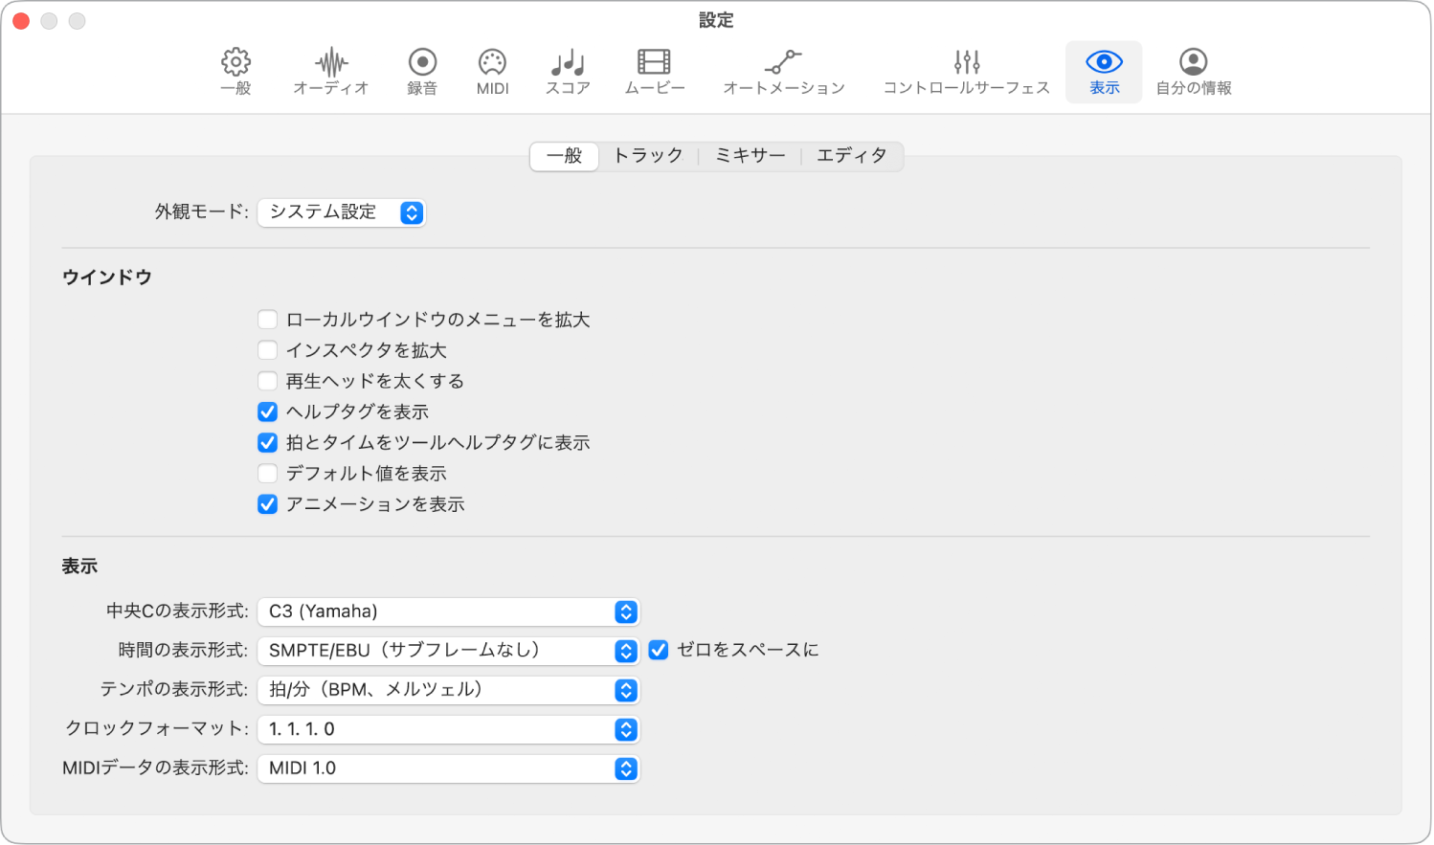Switch to the トラック tab
1434x845 pixels.
click(x=647, y=155)
